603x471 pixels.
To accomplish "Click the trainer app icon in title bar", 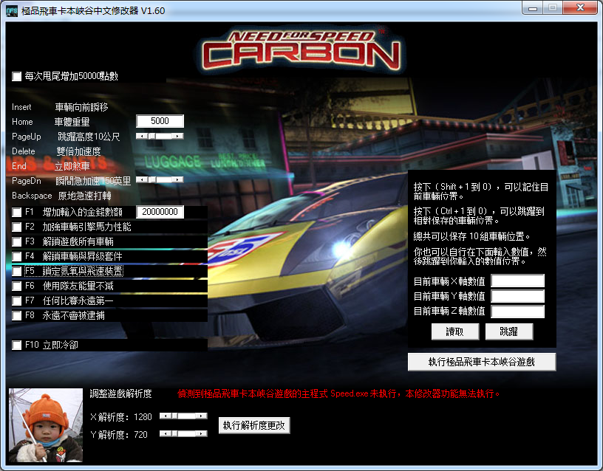I will click(12, 10).
